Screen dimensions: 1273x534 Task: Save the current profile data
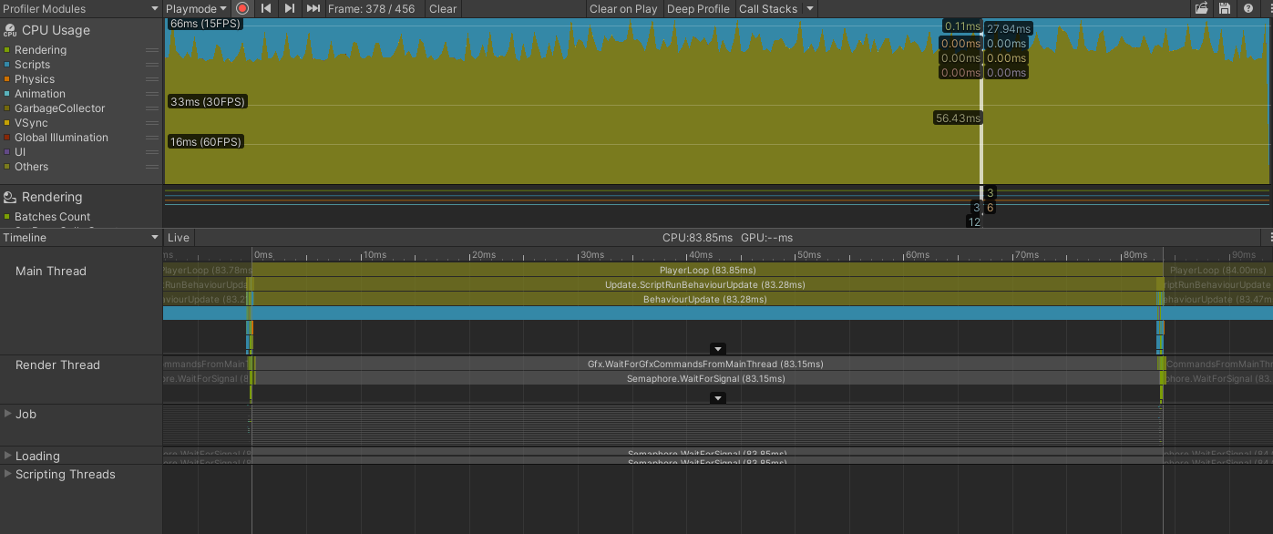[x=1224, y=8]
